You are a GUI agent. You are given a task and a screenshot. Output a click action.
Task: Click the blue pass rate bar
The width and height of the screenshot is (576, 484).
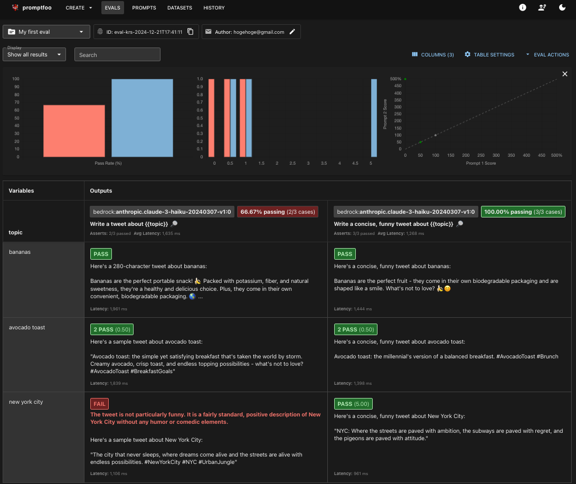pyautogui.click(x=142, y=118)
